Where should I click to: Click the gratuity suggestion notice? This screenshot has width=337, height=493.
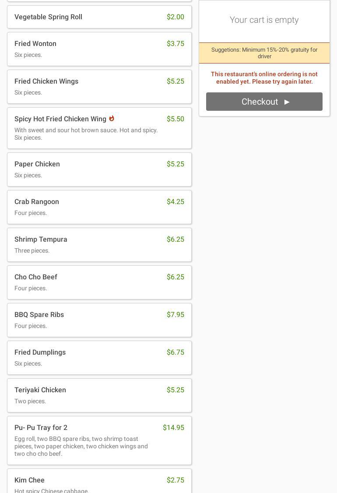(x=264, y=53)
